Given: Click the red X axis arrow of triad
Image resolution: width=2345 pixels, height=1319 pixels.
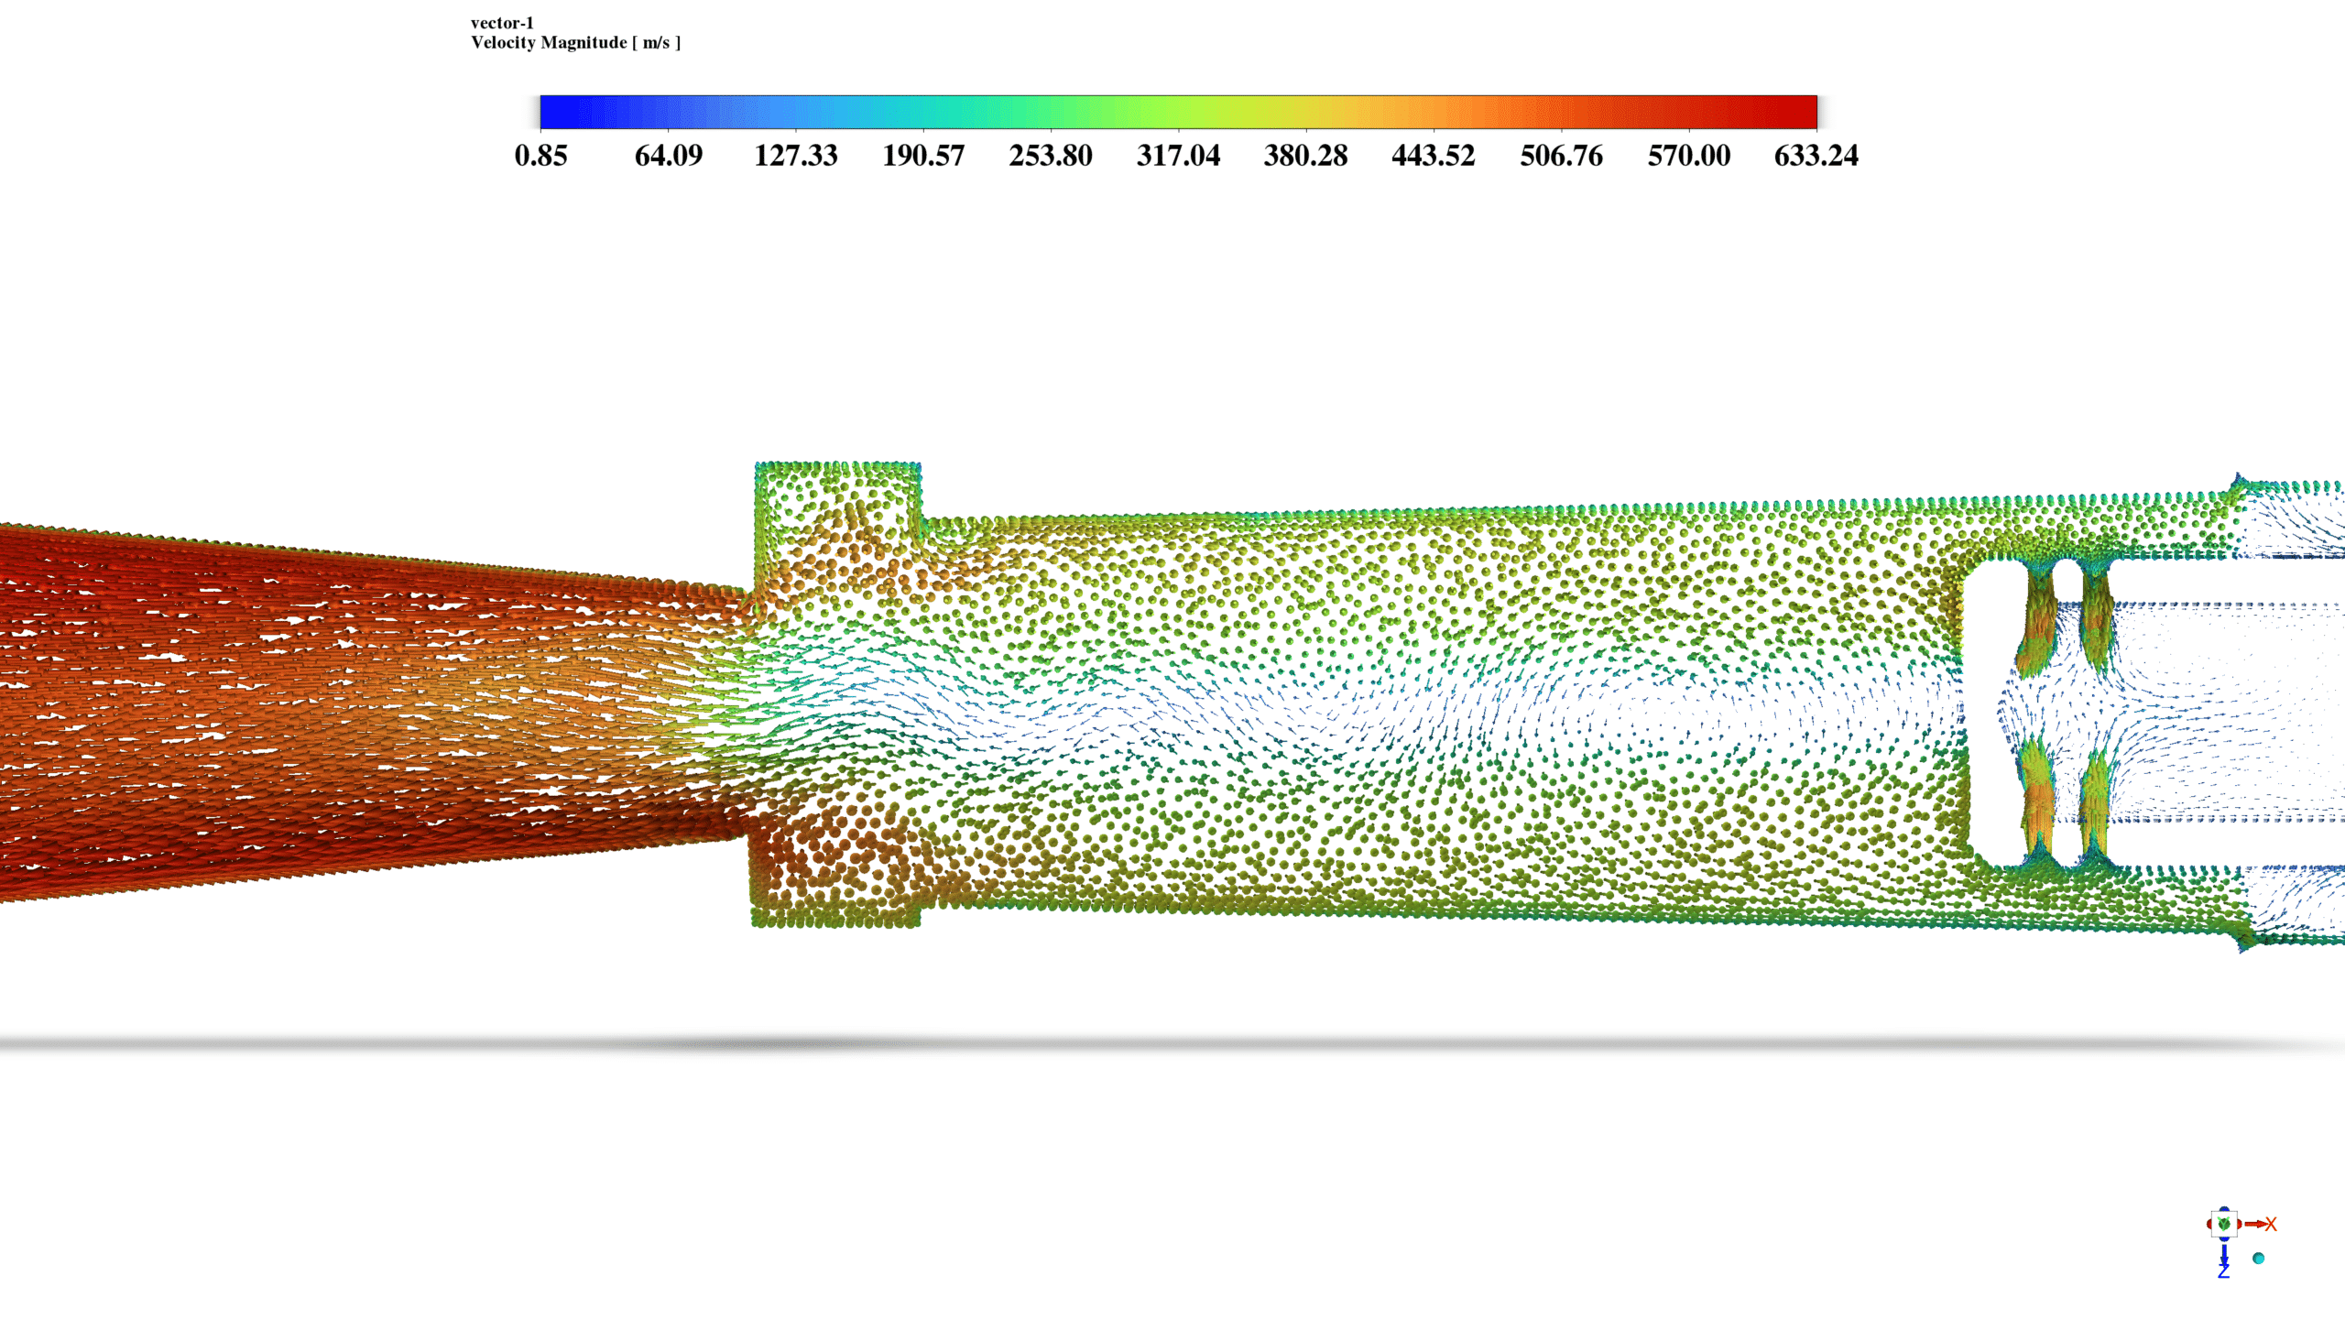Looking at the screenshot, I should point(2254,1224).
